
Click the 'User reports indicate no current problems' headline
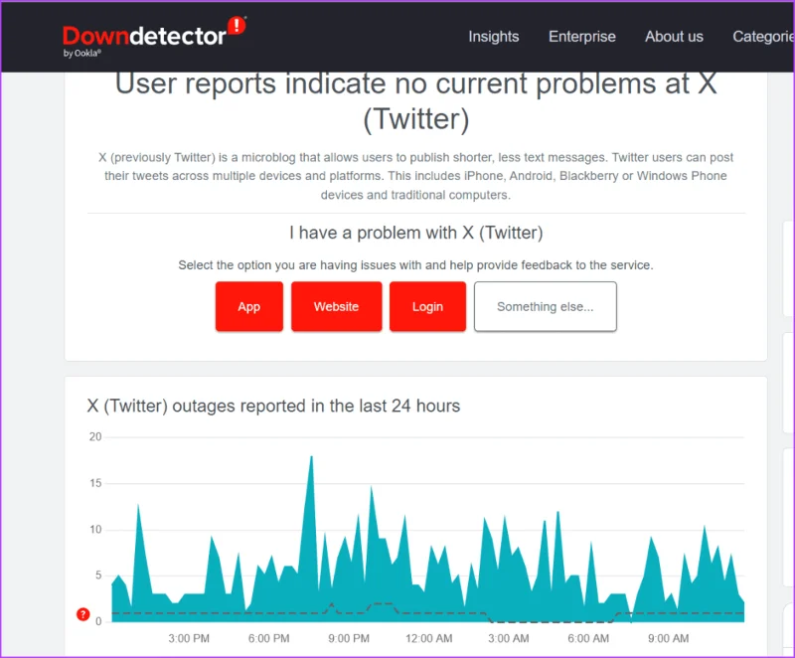415,100
